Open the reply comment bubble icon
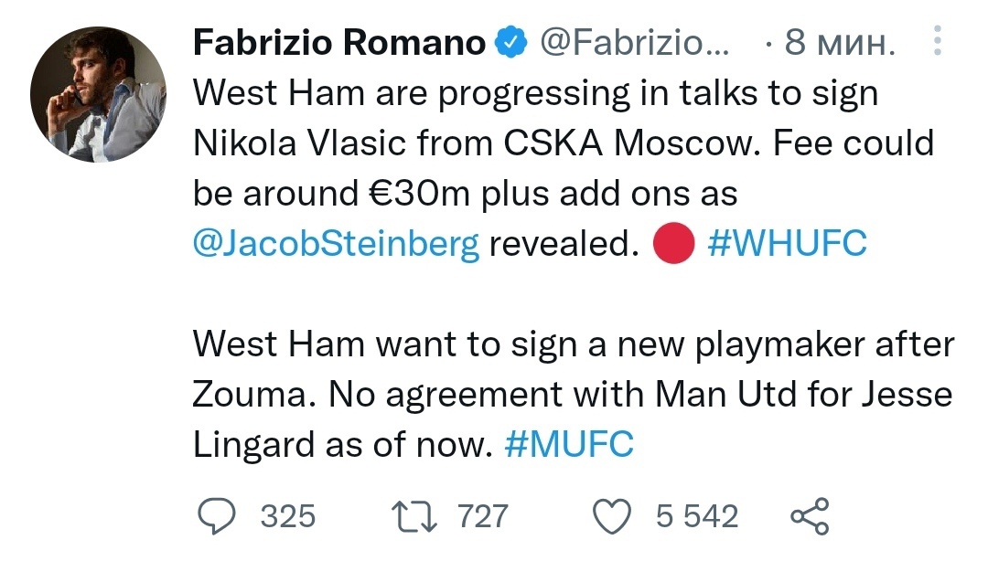 217,515
